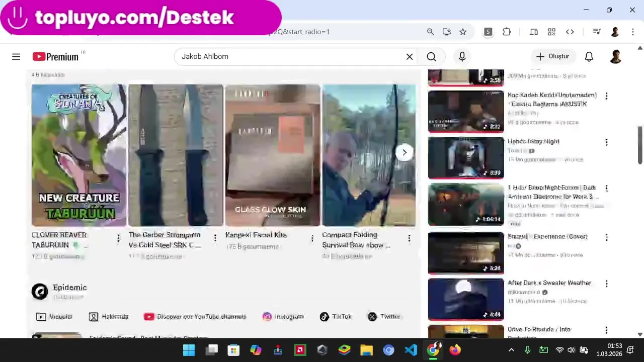
Task: Click the Epidemic channel avatar
Action: click(40, 291)
